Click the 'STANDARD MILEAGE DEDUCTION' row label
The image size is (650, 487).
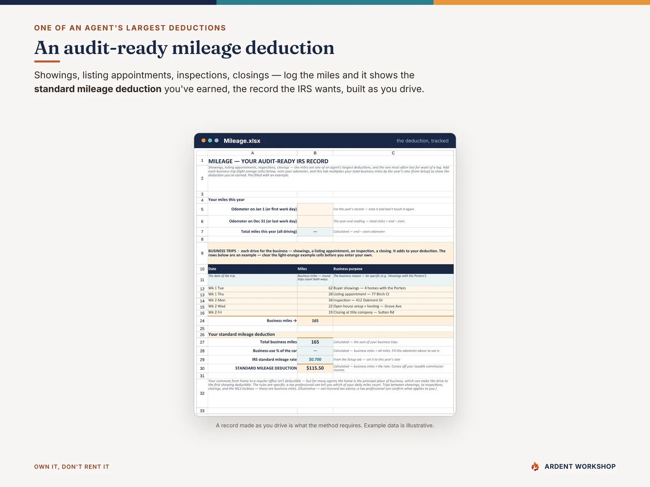coord(266,368)
